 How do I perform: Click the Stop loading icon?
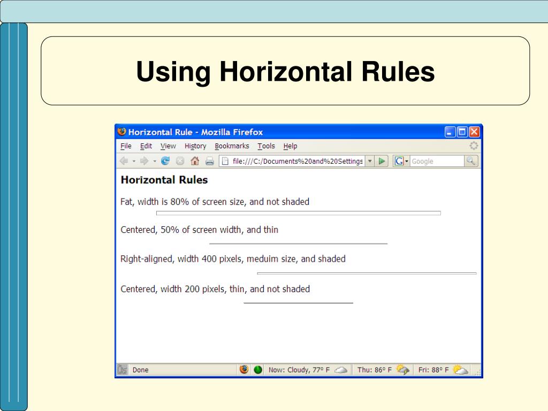[x=180, y=161]
